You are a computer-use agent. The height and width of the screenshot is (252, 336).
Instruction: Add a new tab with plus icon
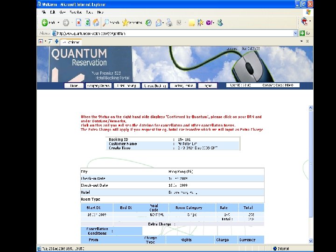click(x=56, y=42)
